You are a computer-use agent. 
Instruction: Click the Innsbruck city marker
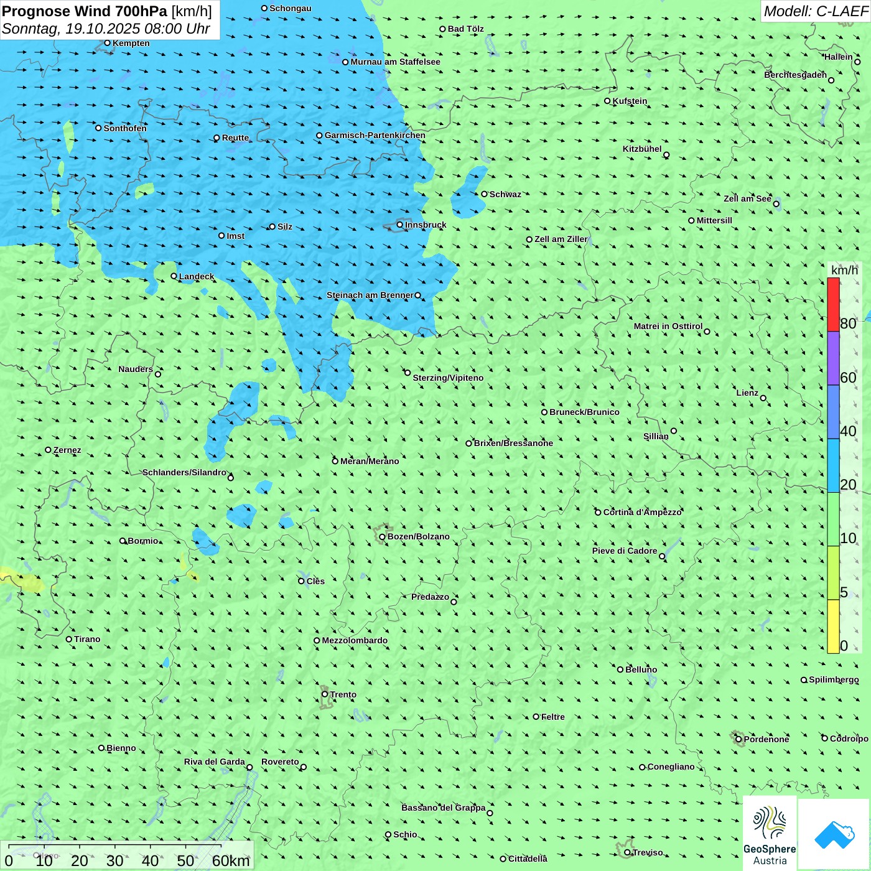tap(400, 225)
